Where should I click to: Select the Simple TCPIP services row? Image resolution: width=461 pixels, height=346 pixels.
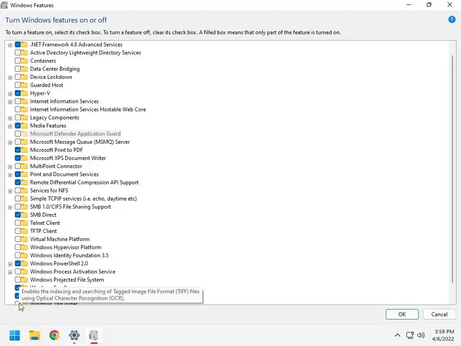[83, 199]
